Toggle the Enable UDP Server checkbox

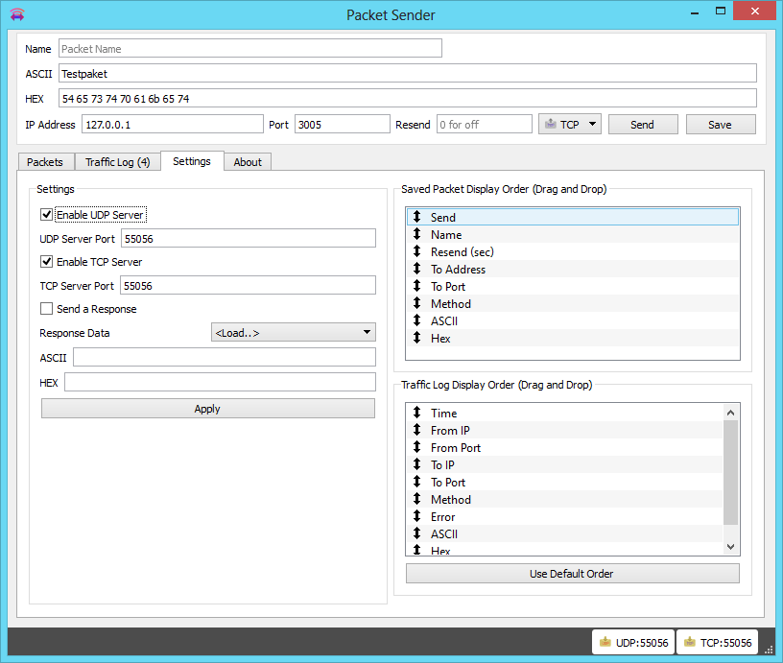[46, 215]
